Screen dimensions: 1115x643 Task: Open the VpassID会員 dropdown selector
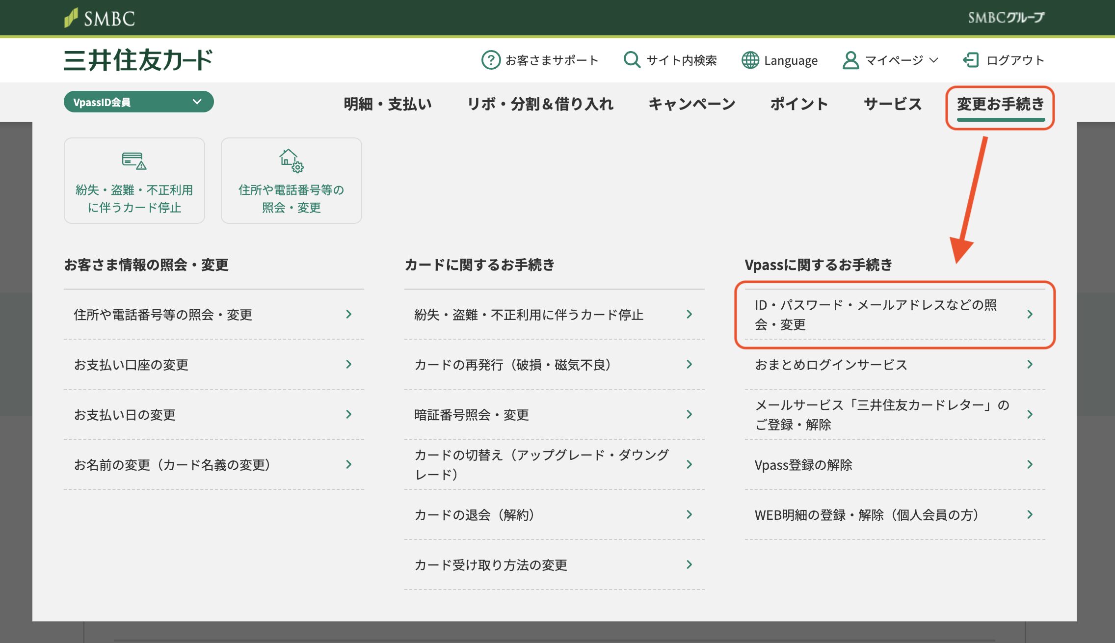point(138,102)
